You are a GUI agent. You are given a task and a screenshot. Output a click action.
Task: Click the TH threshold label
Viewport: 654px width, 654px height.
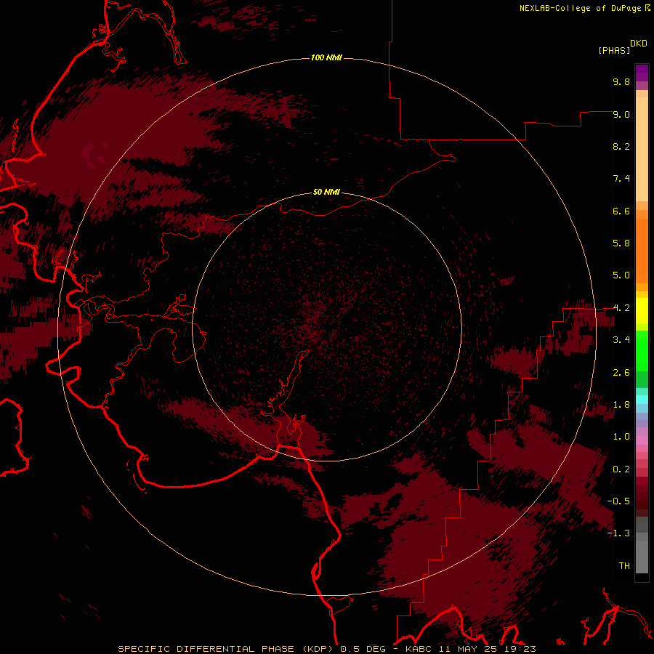coord(624,566)
